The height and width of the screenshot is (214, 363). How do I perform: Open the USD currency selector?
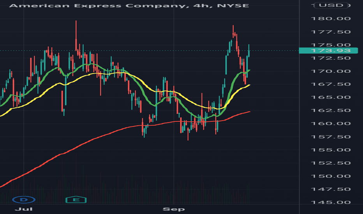[331, 5]
